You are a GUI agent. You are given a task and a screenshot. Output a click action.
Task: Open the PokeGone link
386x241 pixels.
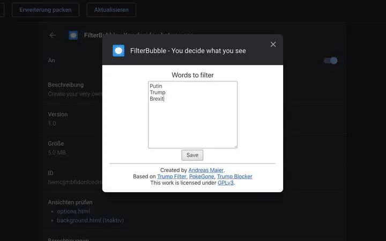202,177
